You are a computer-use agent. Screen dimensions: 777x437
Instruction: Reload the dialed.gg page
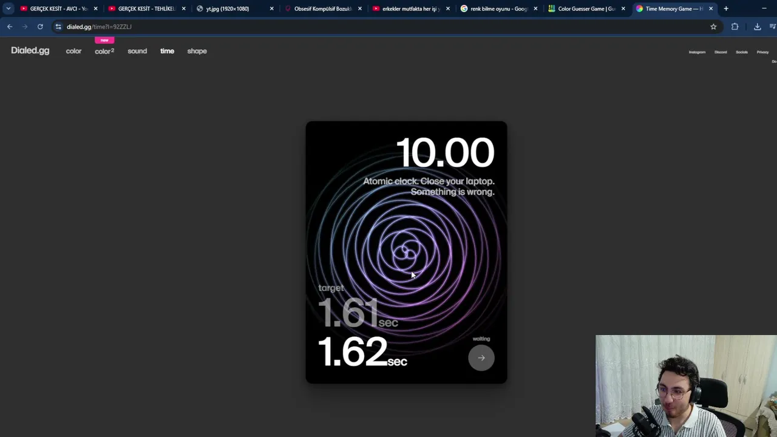coord(40,27)
